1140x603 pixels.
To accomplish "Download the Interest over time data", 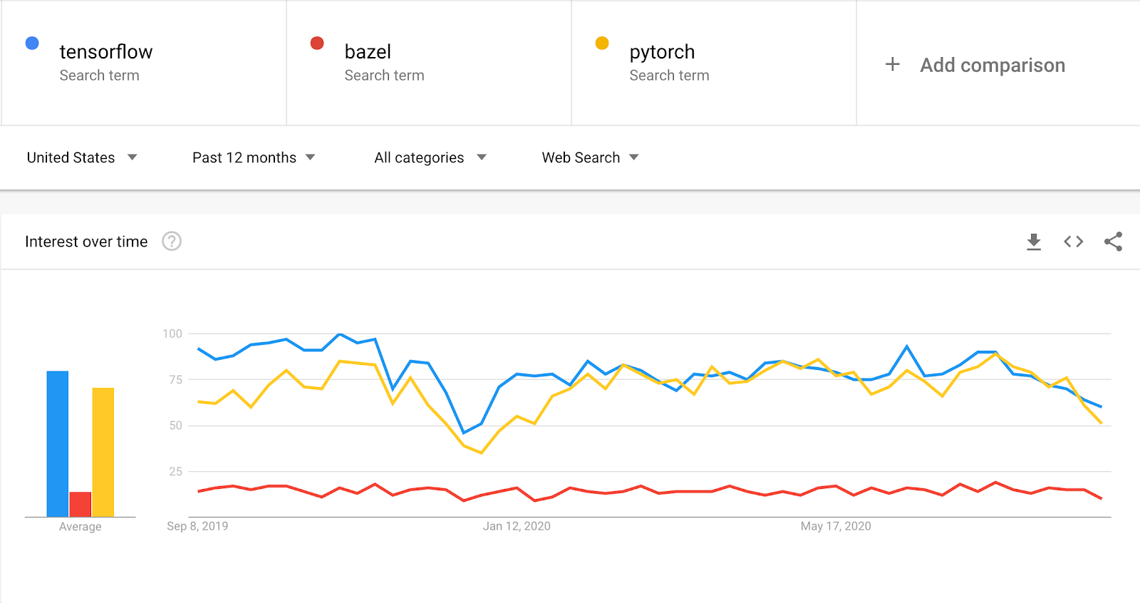I will tap(1033, 242).
